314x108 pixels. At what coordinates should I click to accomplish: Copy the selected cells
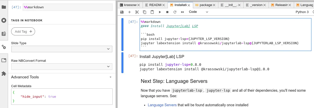point(145,12)
